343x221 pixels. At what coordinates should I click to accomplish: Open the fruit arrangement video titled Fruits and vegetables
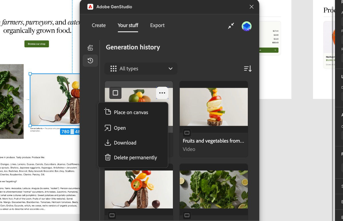[214, 107]
